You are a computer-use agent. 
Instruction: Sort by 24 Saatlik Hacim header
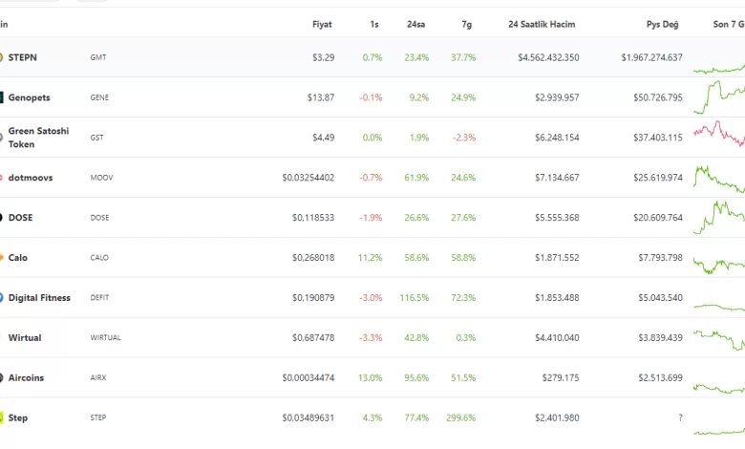543,23
